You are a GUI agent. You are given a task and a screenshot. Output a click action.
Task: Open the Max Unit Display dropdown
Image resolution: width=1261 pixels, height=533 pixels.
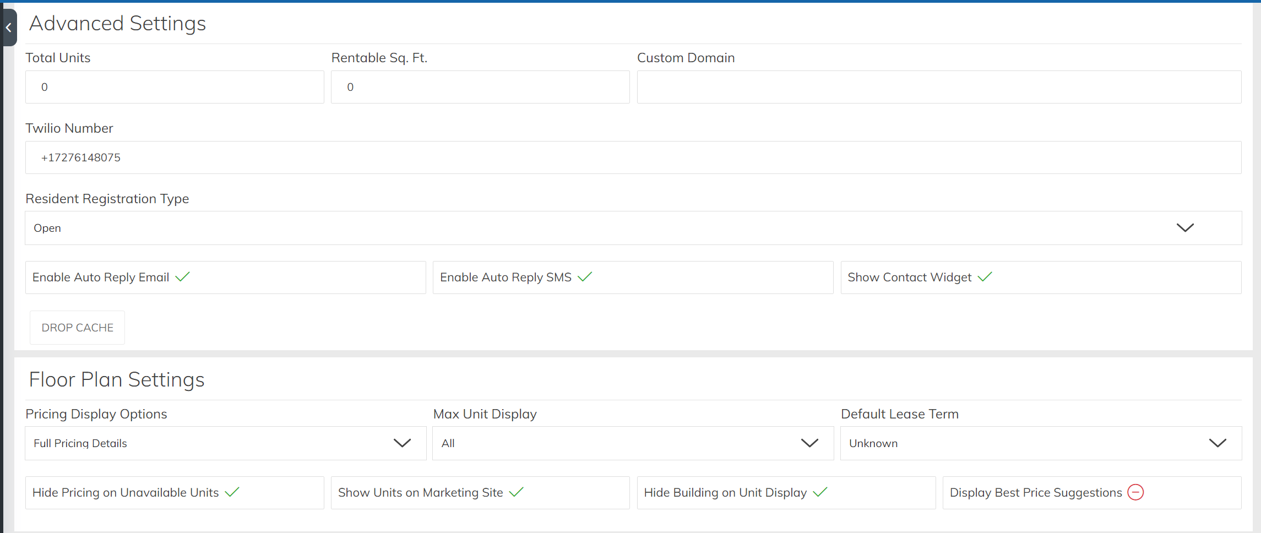[x=633, y=443]
